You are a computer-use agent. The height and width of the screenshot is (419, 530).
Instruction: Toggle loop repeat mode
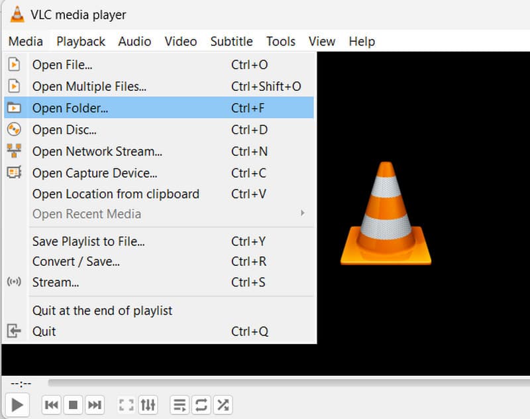pos(201,404)
